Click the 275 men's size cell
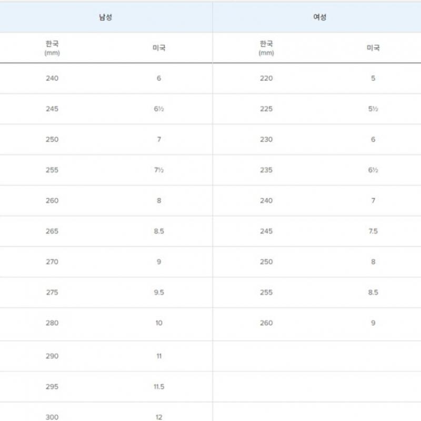Screen dimensions: 421x421 click(52, 293)
